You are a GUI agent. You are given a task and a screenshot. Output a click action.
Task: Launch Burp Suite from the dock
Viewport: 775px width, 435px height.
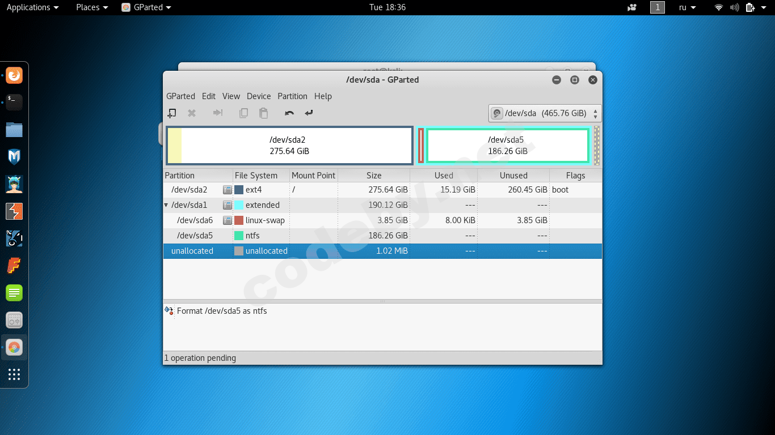pos(14,211)
